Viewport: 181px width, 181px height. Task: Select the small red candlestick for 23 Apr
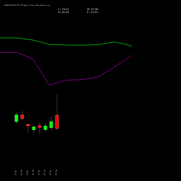coord(28,125)
